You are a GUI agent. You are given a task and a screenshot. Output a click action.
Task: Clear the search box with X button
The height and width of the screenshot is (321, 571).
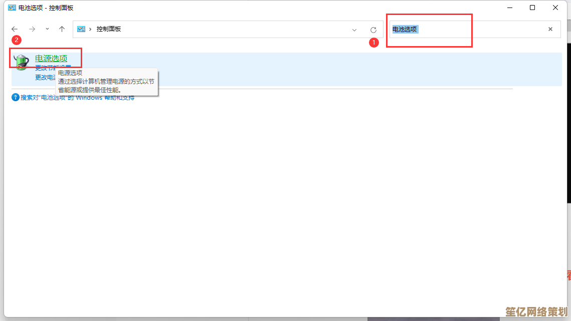point(550,29)
